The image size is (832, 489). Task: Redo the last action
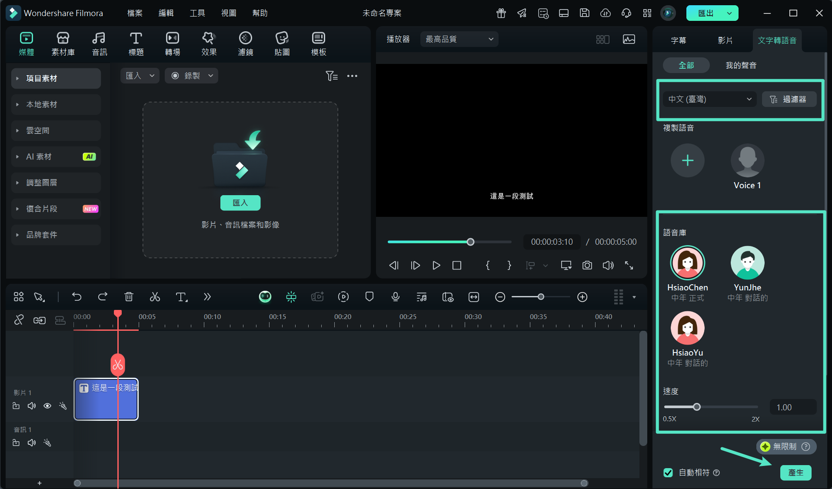click(103, 297)
